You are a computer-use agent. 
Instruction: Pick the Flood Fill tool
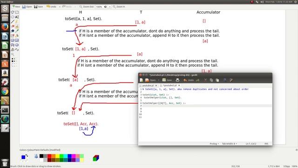click(x=13, y=31)
